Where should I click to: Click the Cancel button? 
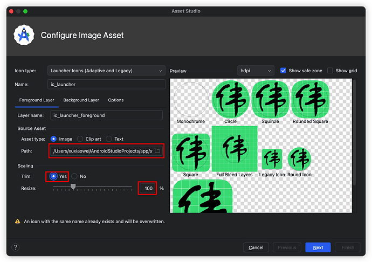pyautogui.click(x=256, y=247)
